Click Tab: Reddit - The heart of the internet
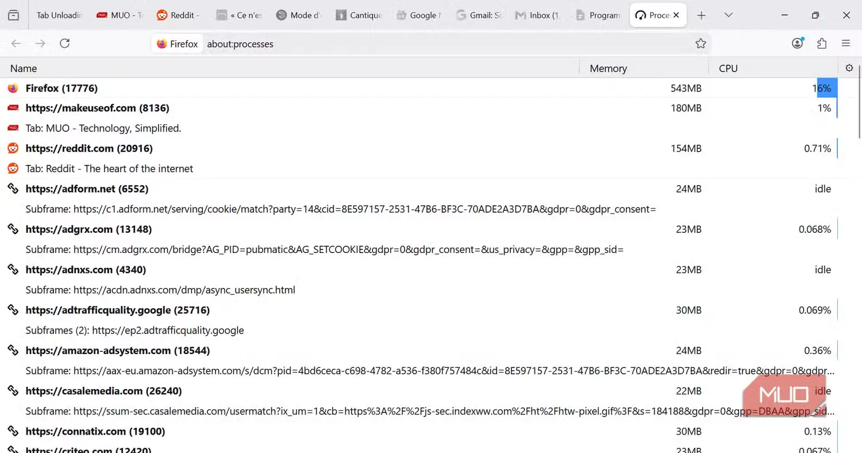The width and height of the screenshot is (862, 453). [419, 168]
